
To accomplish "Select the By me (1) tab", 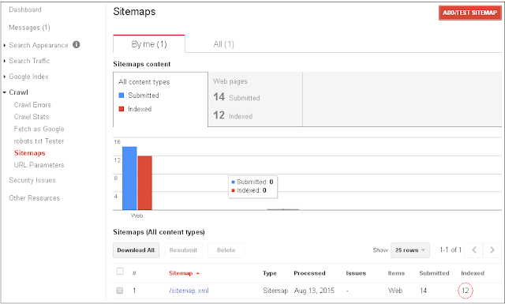I will [x=149, y=44].
